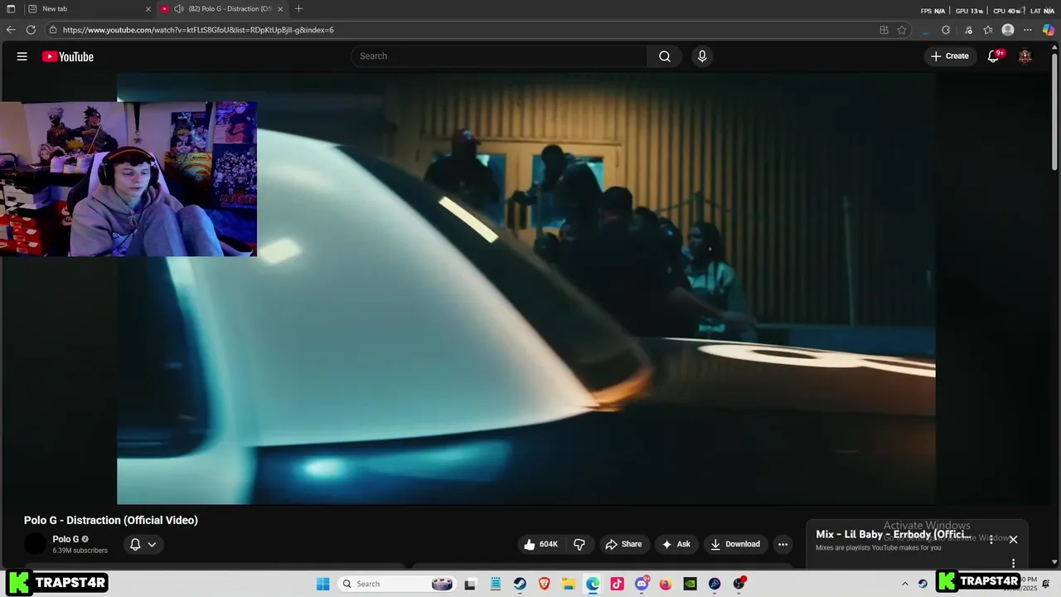The image size is (1061, 597).
Task: Open Steam from the taskbar
Action: (520, 584)
